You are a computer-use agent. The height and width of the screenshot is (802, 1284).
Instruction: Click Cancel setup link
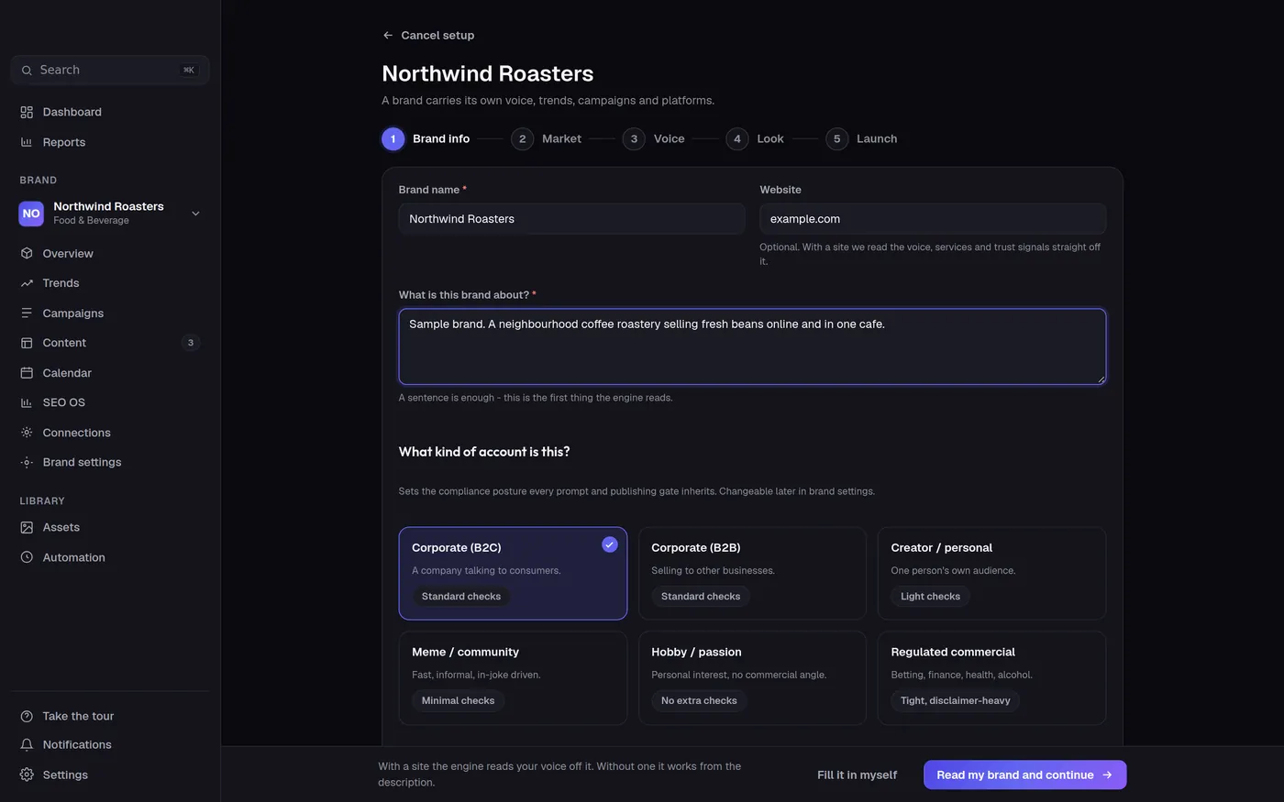click(428, 35)
